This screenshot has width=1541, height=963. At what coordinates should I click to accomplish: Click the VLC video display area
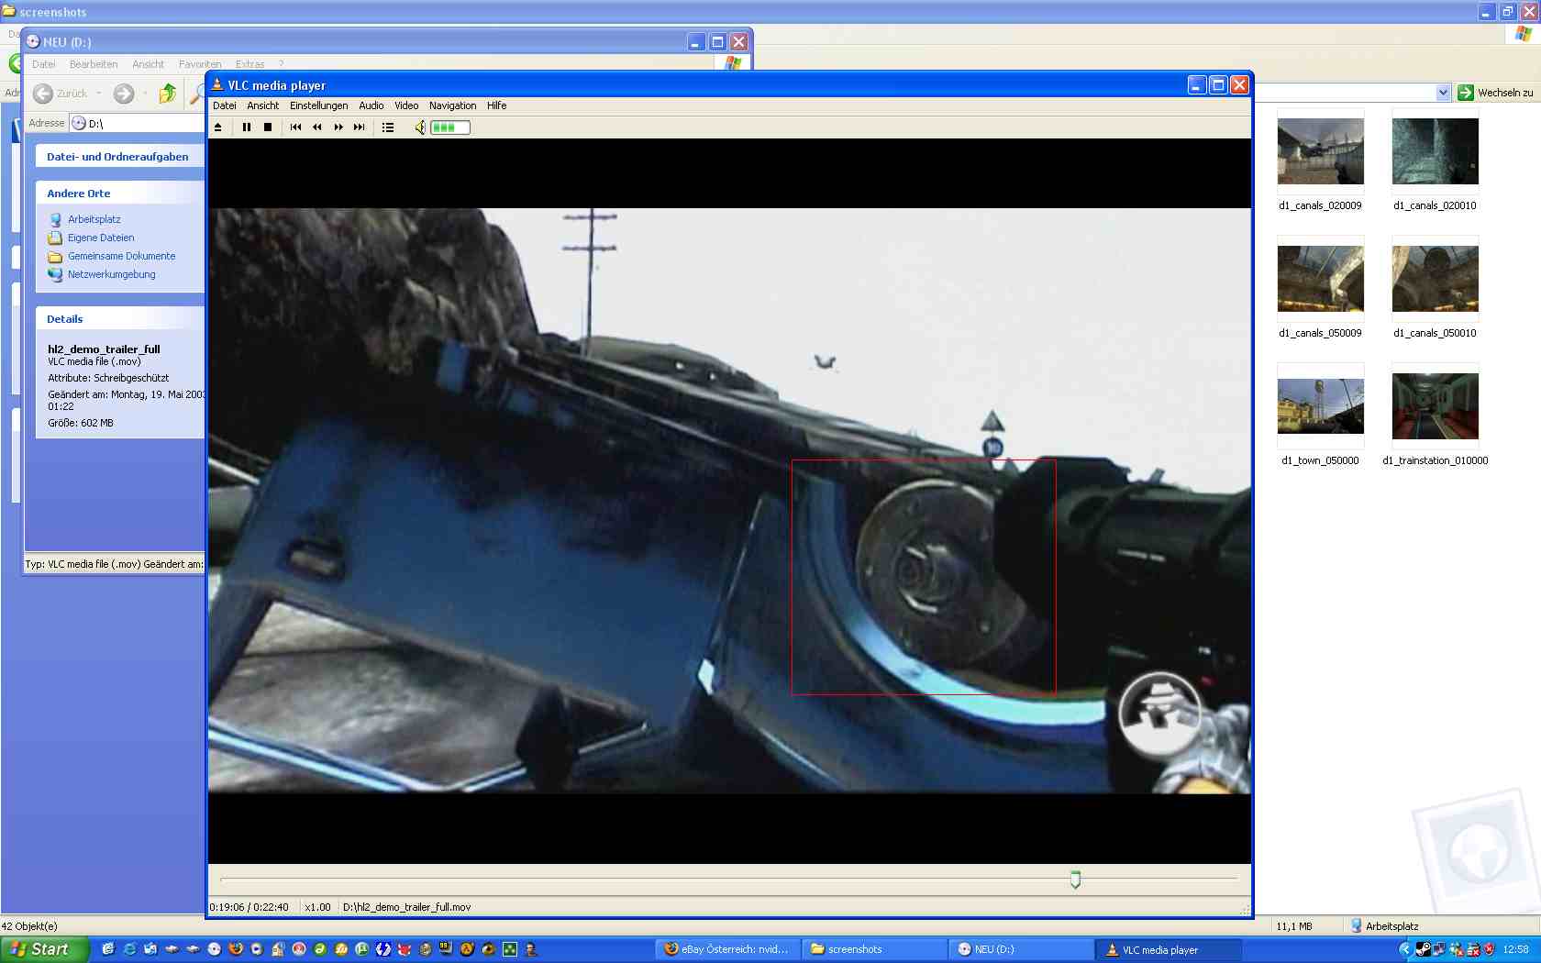[729, 501]
